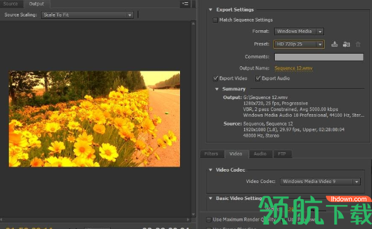
Task: Click the "48000 Hz, Stereo" source line
Action: click(261, 136)
